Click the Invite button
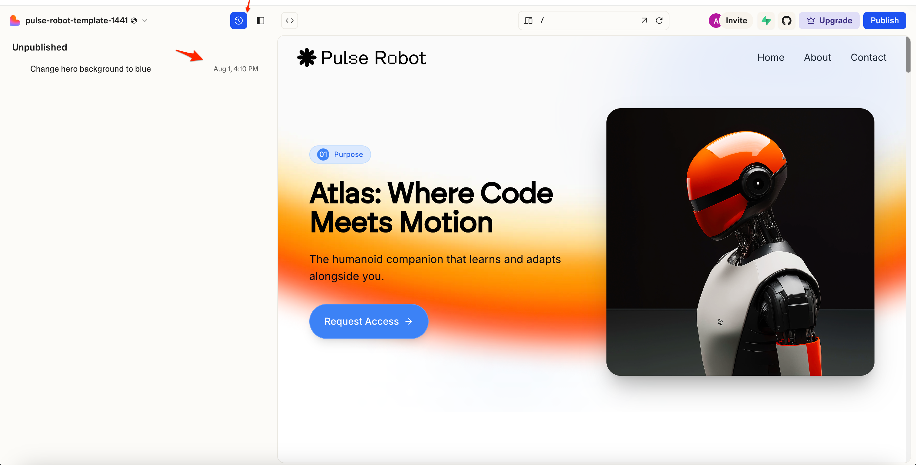916x465 pixels. 736,21
